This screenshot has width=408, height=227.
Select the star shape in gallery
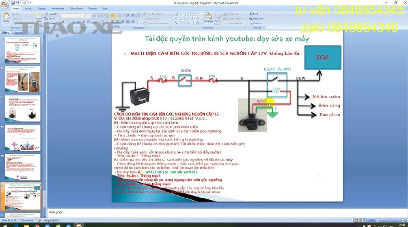(x=198, y=23)
